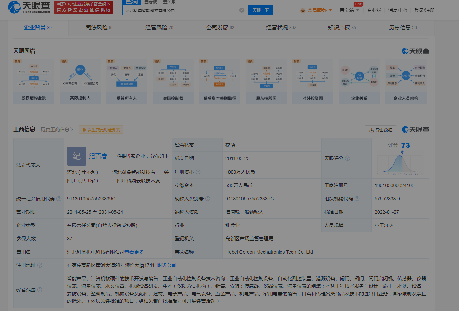Click help icon beside 纳税人识别号
Image resolution: width=459 pixels, height=311 pixels.
tap(208, 199)
